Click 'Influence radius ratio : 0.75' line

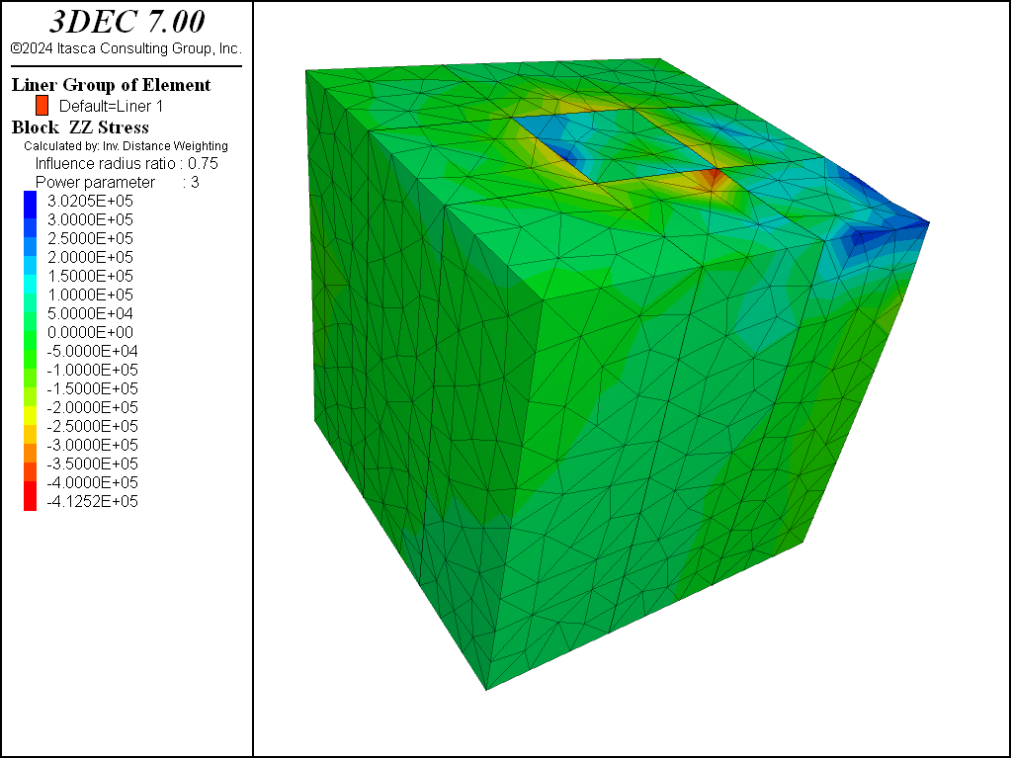126,163
